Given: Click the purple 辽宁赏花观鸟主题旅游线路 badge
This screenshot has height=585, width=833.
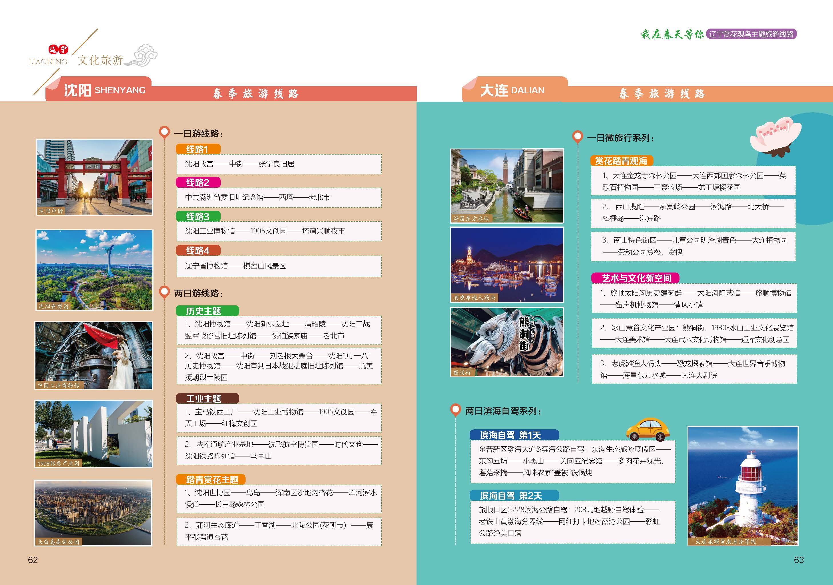Looking at the screenshot, I should pos(751,34).
